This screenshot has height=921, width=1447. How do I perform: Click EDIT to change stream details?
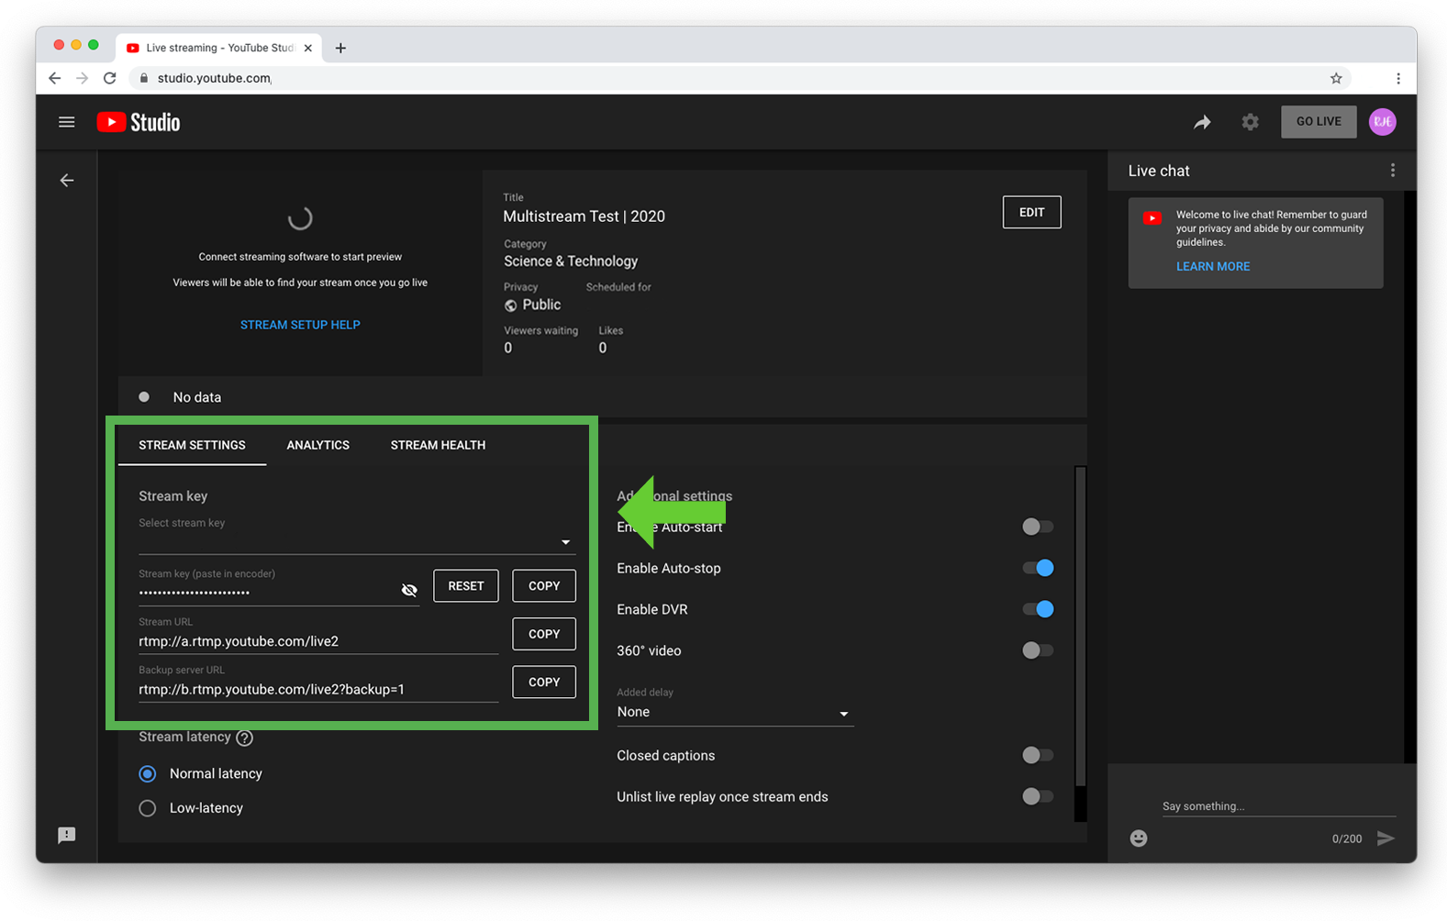pos(1031,213)
